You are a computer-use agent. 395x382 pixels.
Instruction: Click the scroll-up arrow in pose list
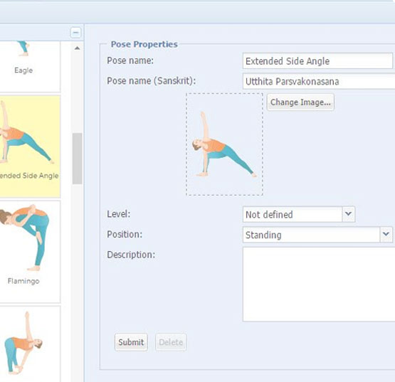click(77, 48)
